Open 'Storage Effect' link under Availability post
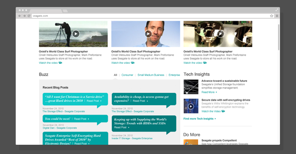The height and width of the screenshot is (154, 296). (x=133, y=111)
